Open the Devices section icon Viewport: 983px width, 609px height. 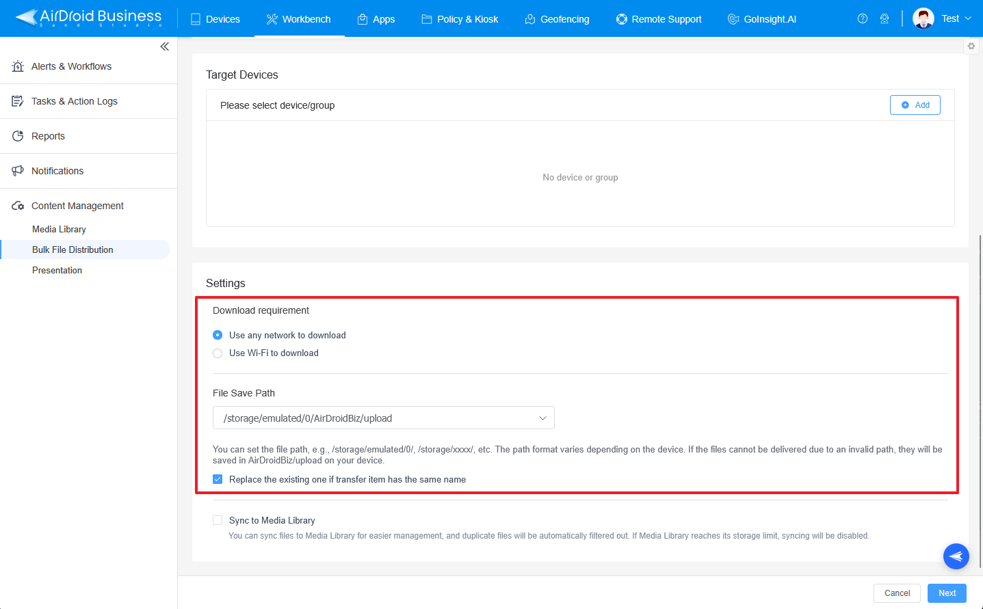196,18
